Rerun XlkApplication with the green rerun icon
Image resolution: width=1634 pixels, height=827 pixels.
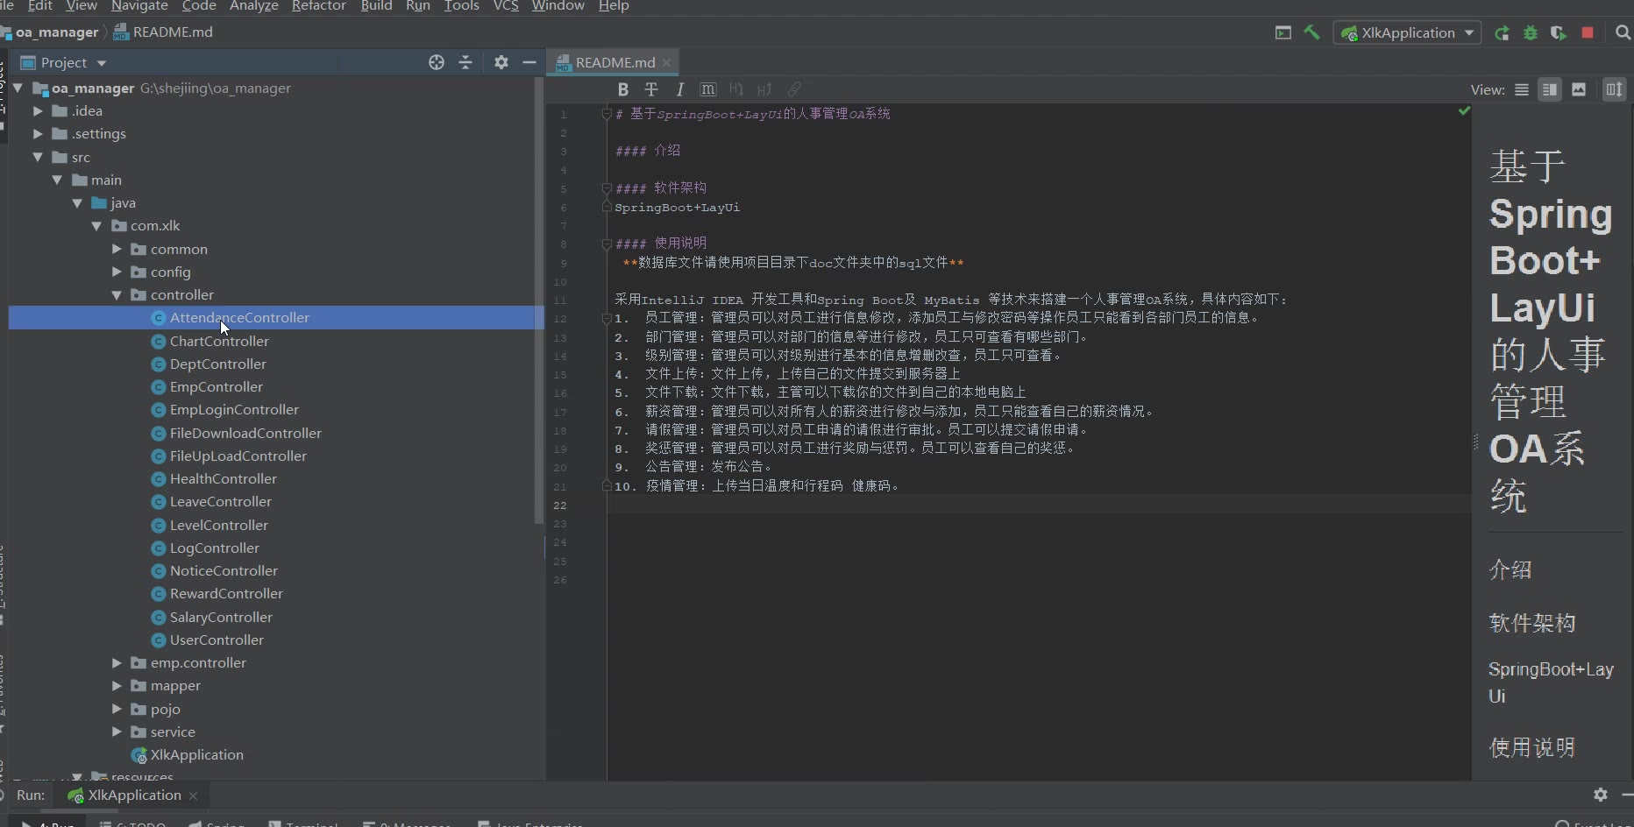(1503, 32)
